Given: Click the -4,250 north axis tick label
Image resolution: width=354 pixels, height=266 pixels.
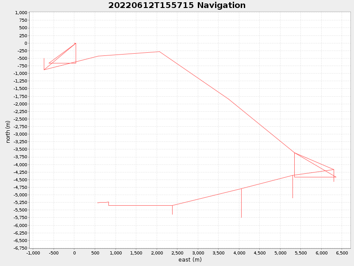Looking at the screenshot, I should click(x=20, y=172).
